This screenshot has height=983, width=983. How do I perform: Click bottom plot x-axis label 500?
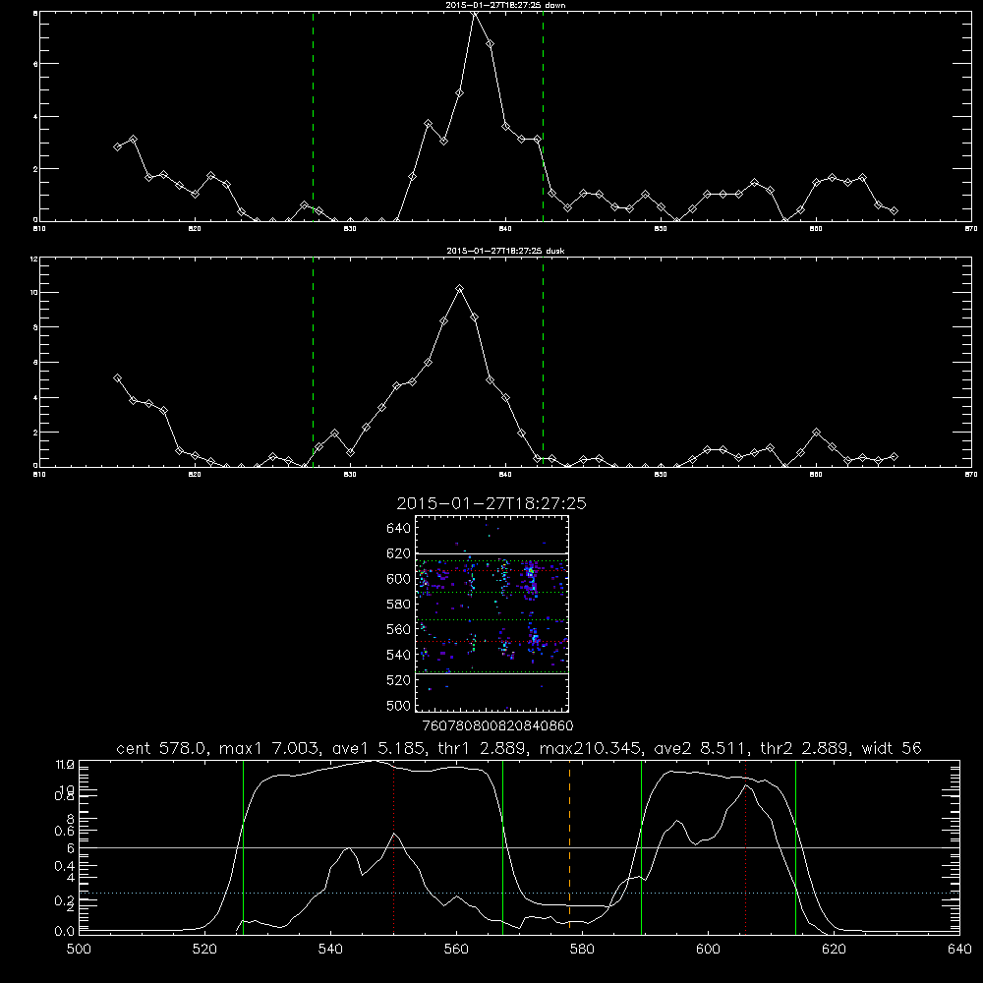coord(79,950)
